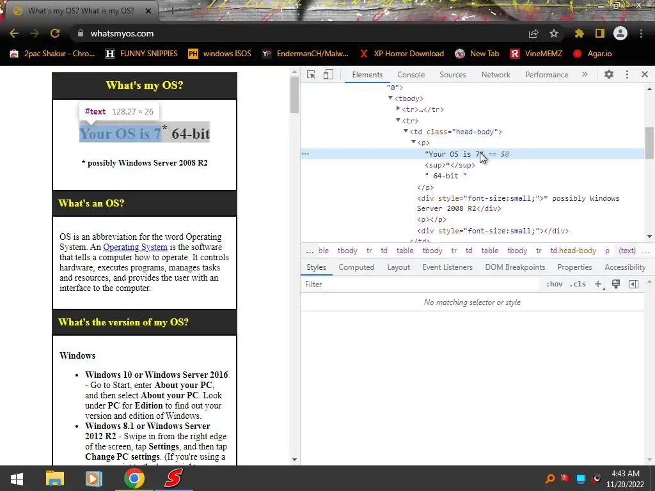Open the Agar.io bookmark
Image resolution: width=655 pixels, height=491 pixels.
coord(592,54)
